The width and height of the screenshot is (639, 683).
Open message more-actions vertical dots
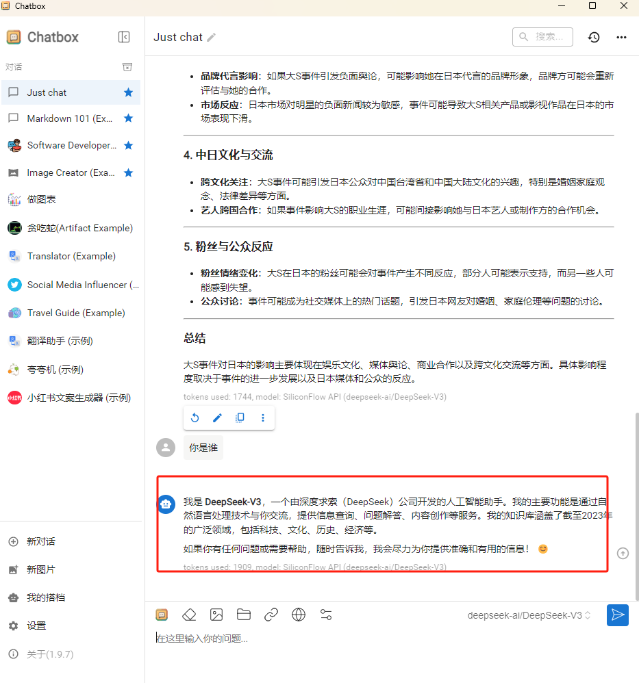[263, 417]
